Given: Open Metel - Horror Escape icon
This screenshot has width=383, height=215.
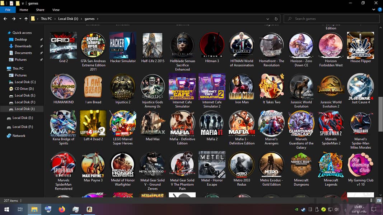Looking at the screenshot, I should point(212,165).
